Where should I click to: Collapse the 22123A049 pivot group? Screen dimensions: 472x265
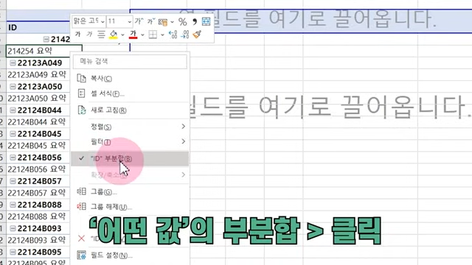13,63
